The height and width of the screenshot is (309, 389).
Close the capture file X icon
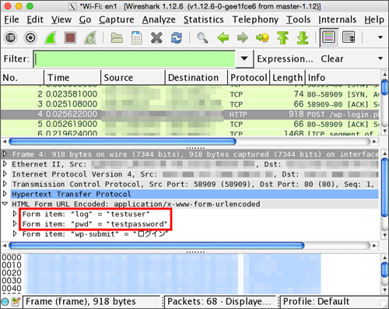[x=156, y=38]
